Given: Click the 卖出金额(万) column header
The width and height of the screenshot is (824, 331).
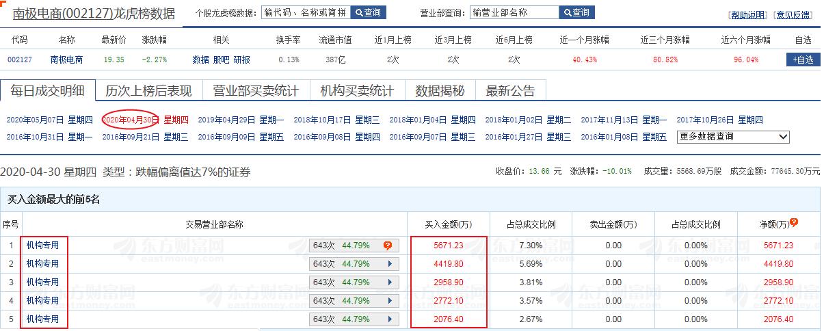Looking at the screenshot, I should (x=613, y=224).
